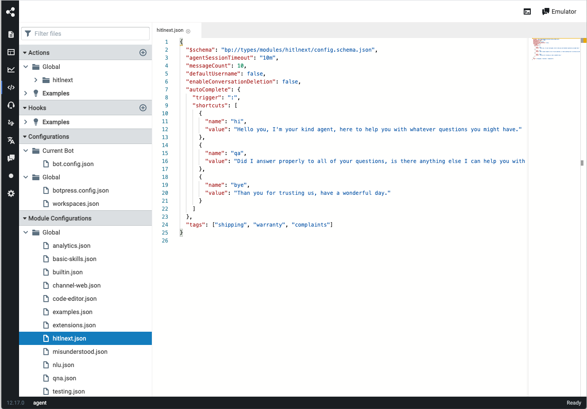Open the Emulator panel
This screenshot has height=409, width=587.
tap(559, 12)
